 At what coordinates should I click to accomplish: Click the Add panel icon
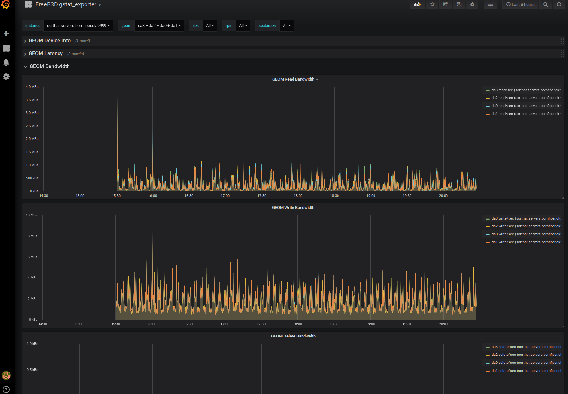417,4
